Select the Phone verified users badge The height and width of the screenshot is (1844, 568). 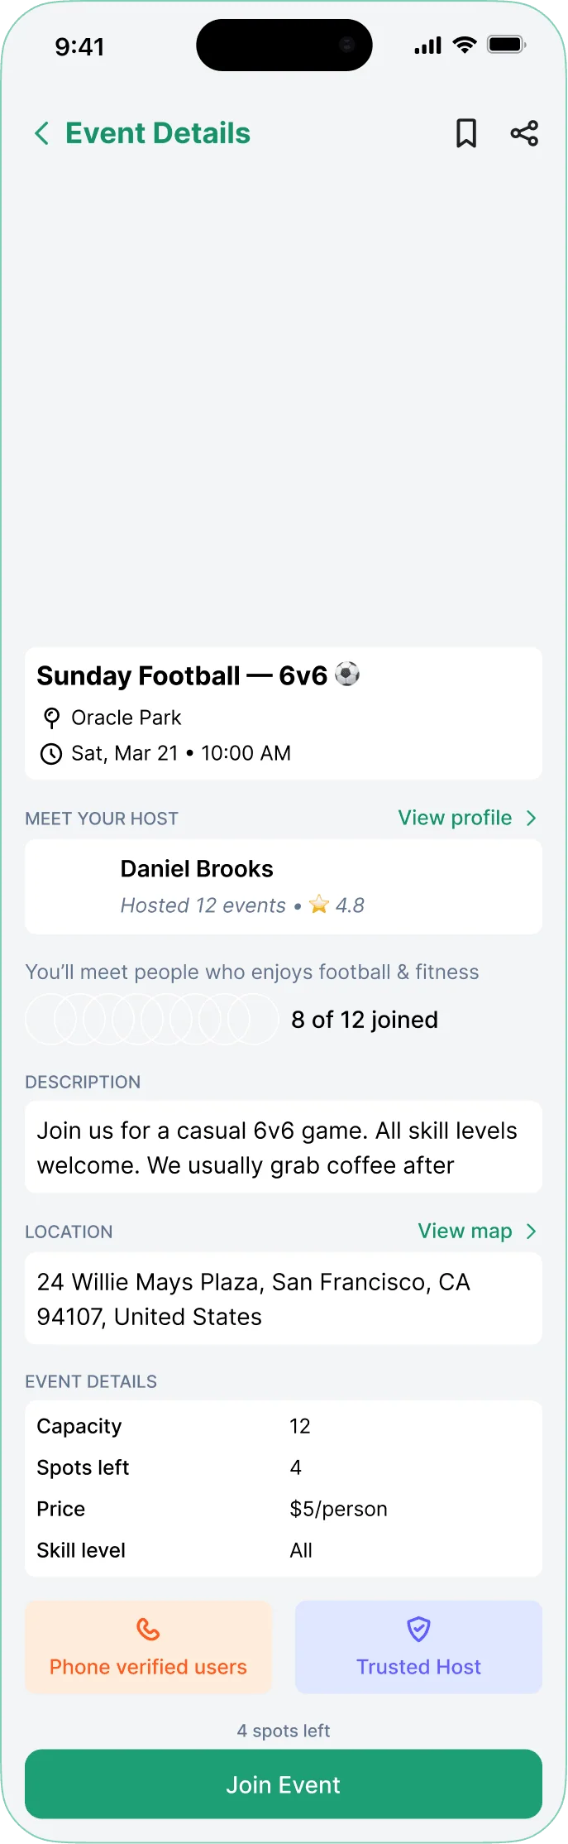[x=149, y=1647]
